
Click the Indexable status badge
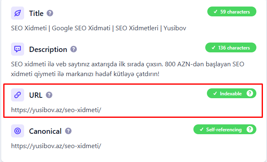coord(231,93)
